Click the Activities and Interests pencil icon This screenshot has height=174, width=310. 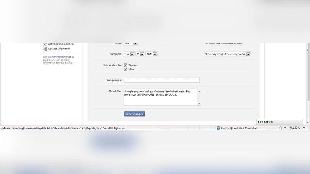pos(45,44)
